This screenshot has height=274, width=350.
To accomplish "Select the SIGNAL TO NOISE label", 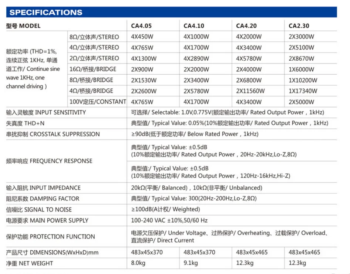I will (x=39, y=210).
